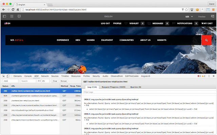The width and height of the screenshot is (217, 135).
Task: Click the red search button on We.Retail
Action: (206, 40)
